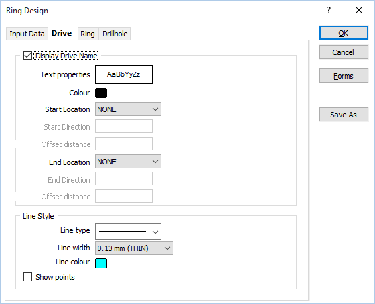Close the Ring Design dialog
Viewport: 375px width, 304px height.
(x=359, y=10)
